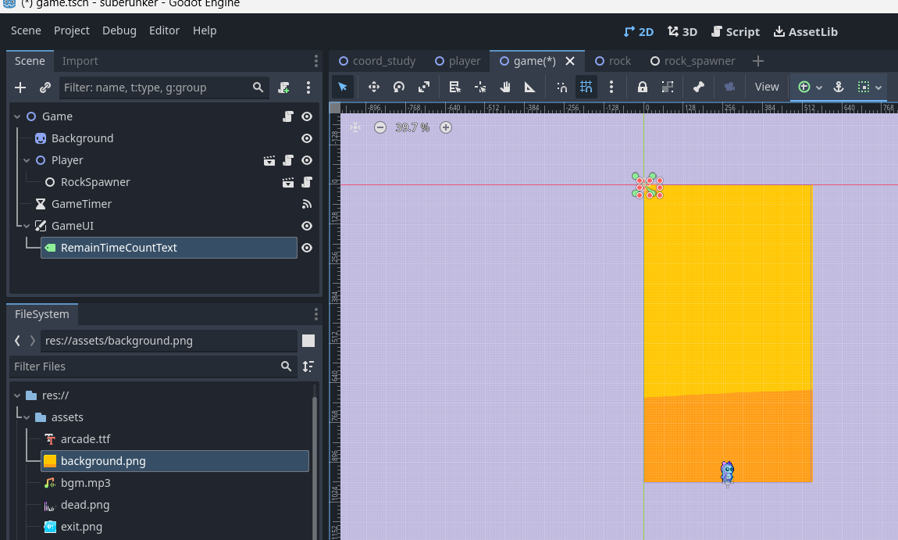This screenshot has width=898, height=540.
Task: Toggle grid snapping
Action: [586, 87]
